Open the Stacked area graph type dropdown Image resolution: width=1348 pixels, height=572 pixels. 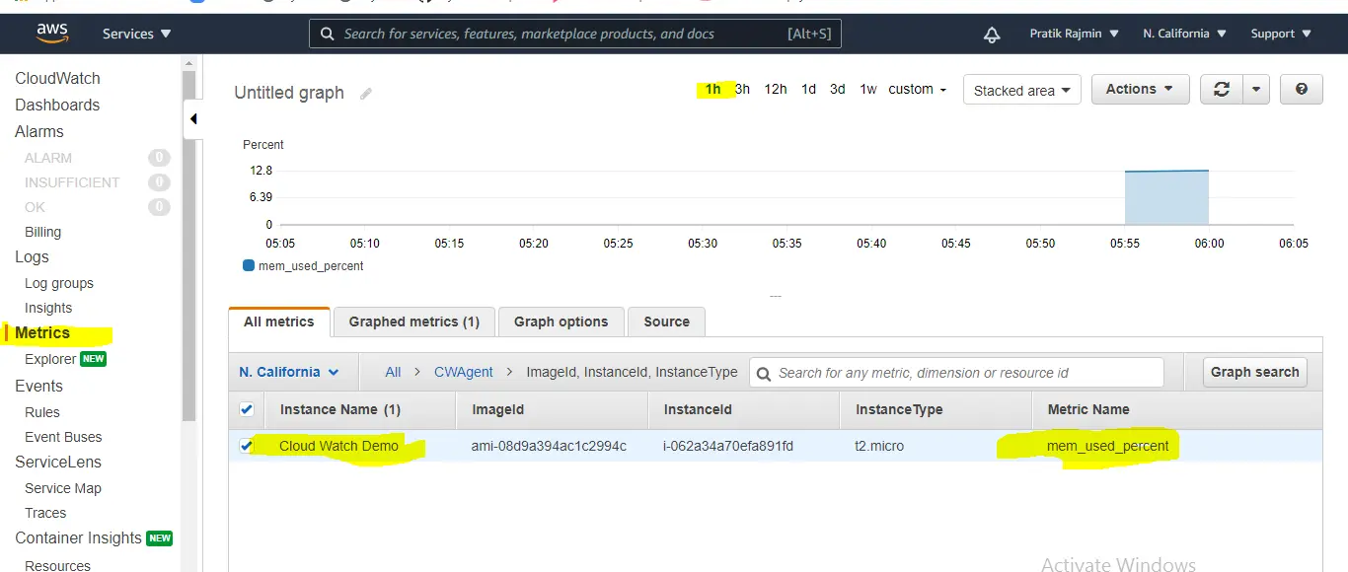(x=1021, y=91)
